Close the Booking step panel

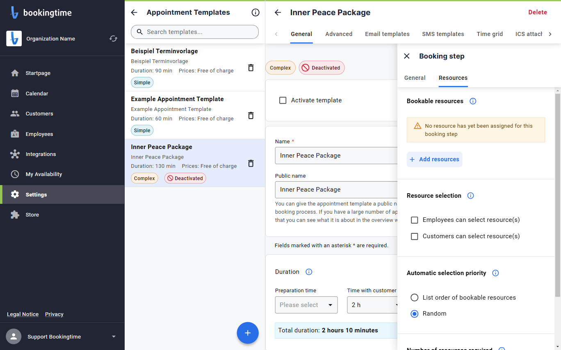pyautogui.click(x=407, y=56)
